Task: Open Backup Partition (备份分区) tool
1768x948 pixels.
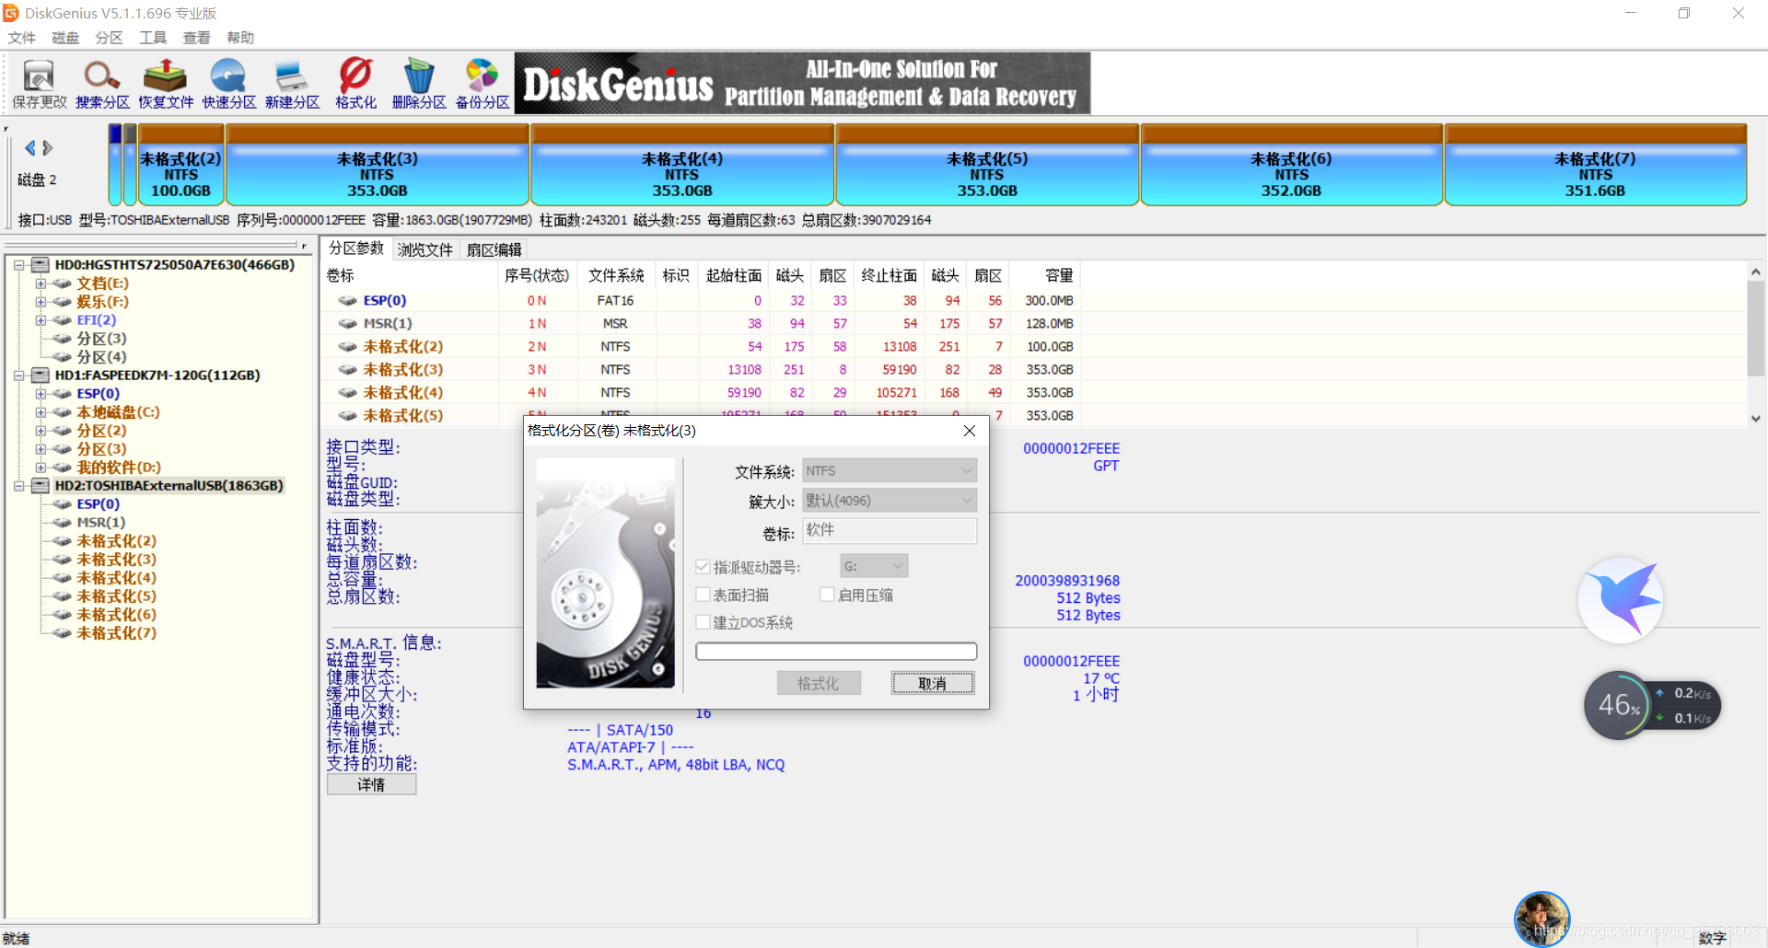Action: coord(483,84)
